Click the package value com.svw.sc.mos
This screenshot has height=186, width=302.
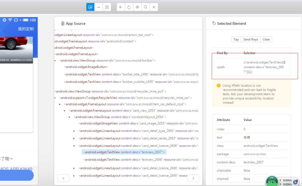(x=255, y=154)
